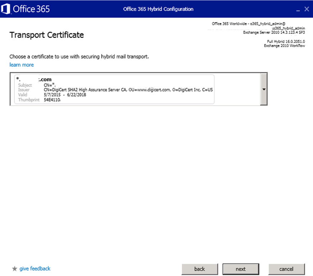Click the Exchange Server 2010 14.3.123.4 SP3 text
The height and width of the screenshot is (276, 313).
274,32
